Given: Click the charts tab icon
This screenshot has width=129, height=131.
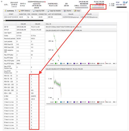Looking at the screenshot, I should click(65, 11).
